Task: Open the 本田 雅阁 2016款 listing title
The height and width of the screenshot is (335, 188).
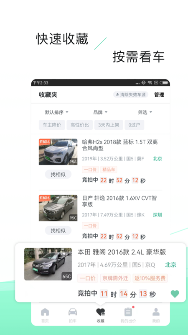Action: pyautogui.click(x=122, y=252)
